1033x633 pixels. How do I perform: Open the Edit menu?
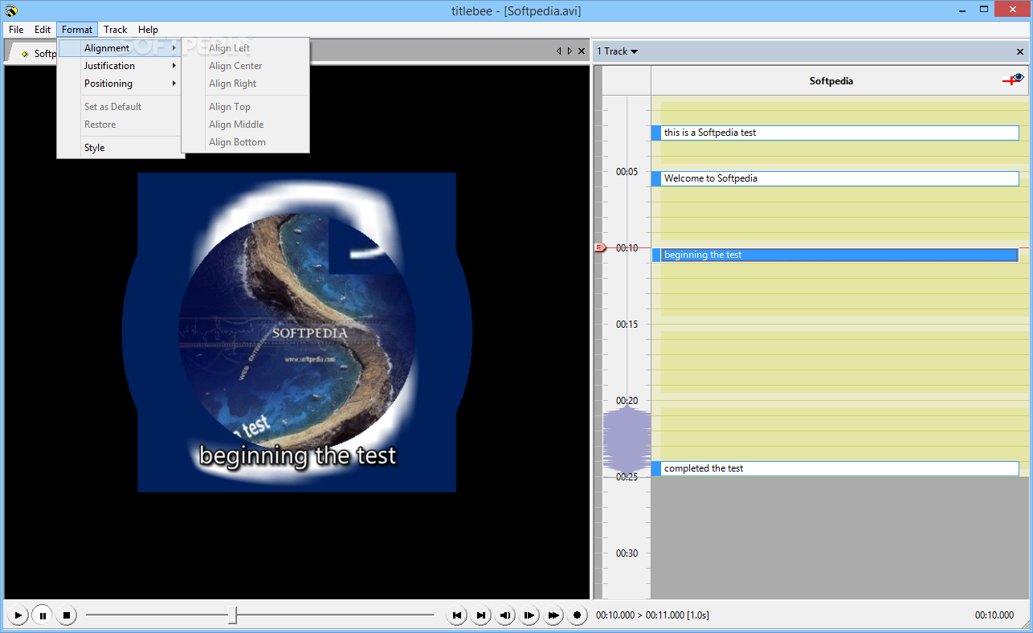pos(43,30)
